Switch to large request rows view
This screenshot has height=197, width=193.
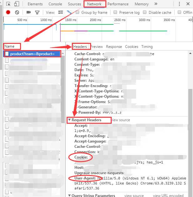(x=61, y=12)
